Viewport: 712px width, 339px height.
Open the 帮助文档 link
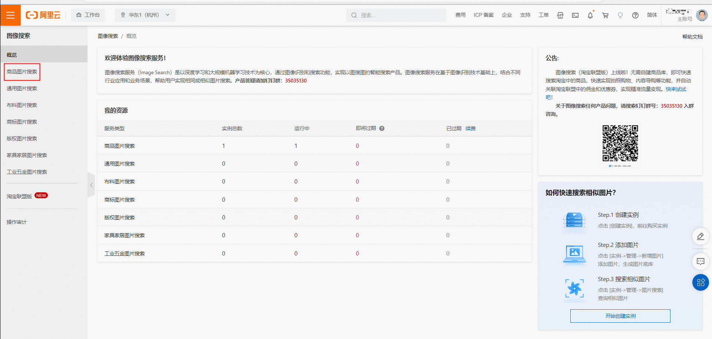click(x=692, y=37)
